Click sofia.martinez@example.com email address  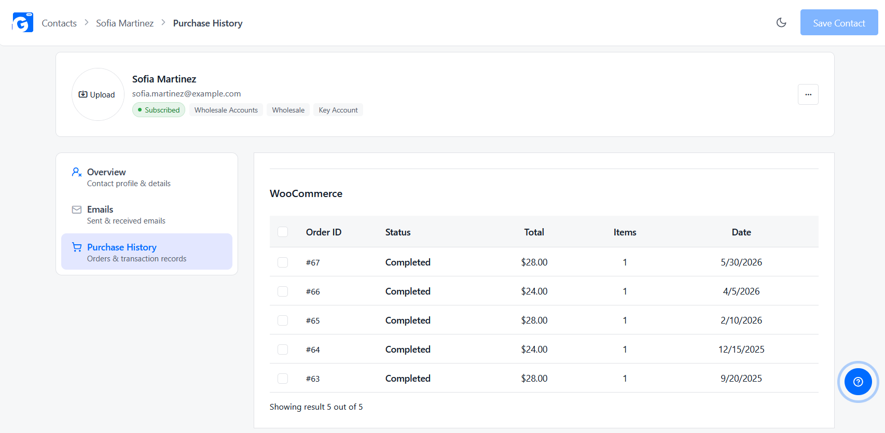coord(187,94)
